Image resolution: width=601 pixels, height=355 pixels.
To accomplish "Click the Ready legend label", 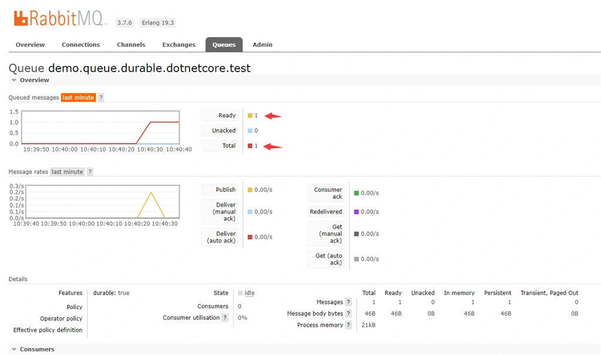I will click(220, 116).
